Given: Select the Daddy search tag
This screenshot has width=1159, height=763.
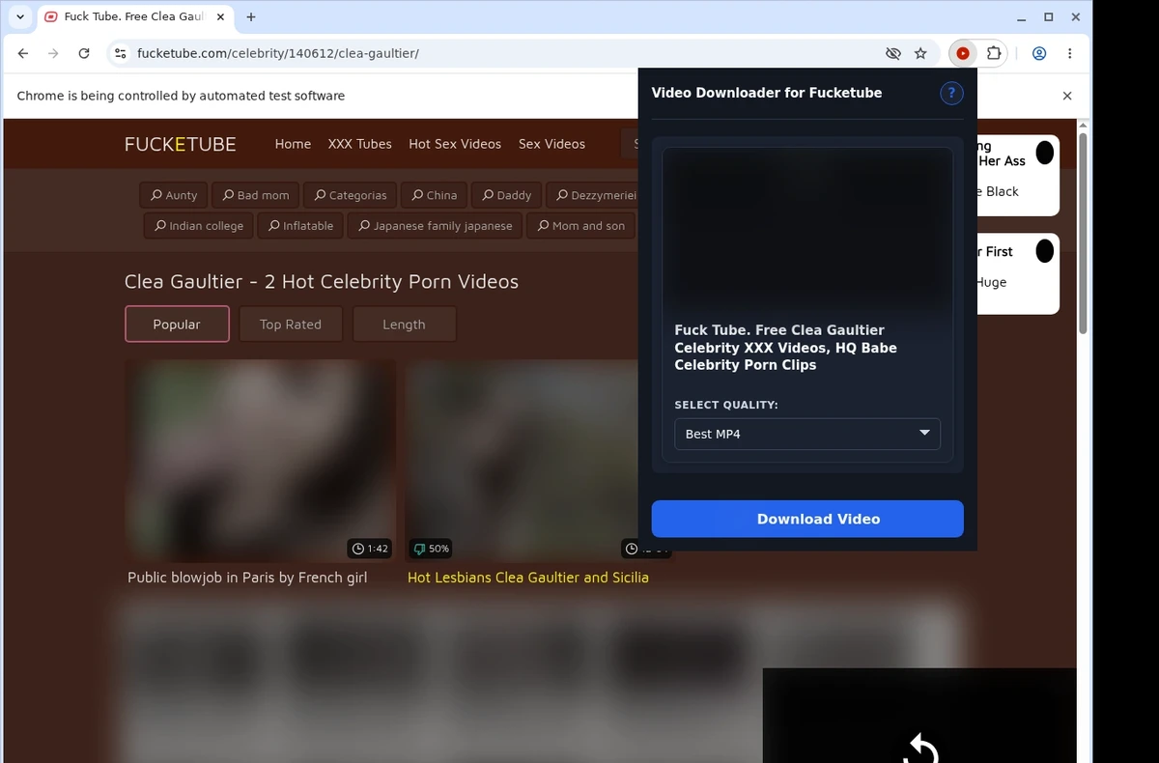Looking at the screenshot, I should tap(506, 195).
